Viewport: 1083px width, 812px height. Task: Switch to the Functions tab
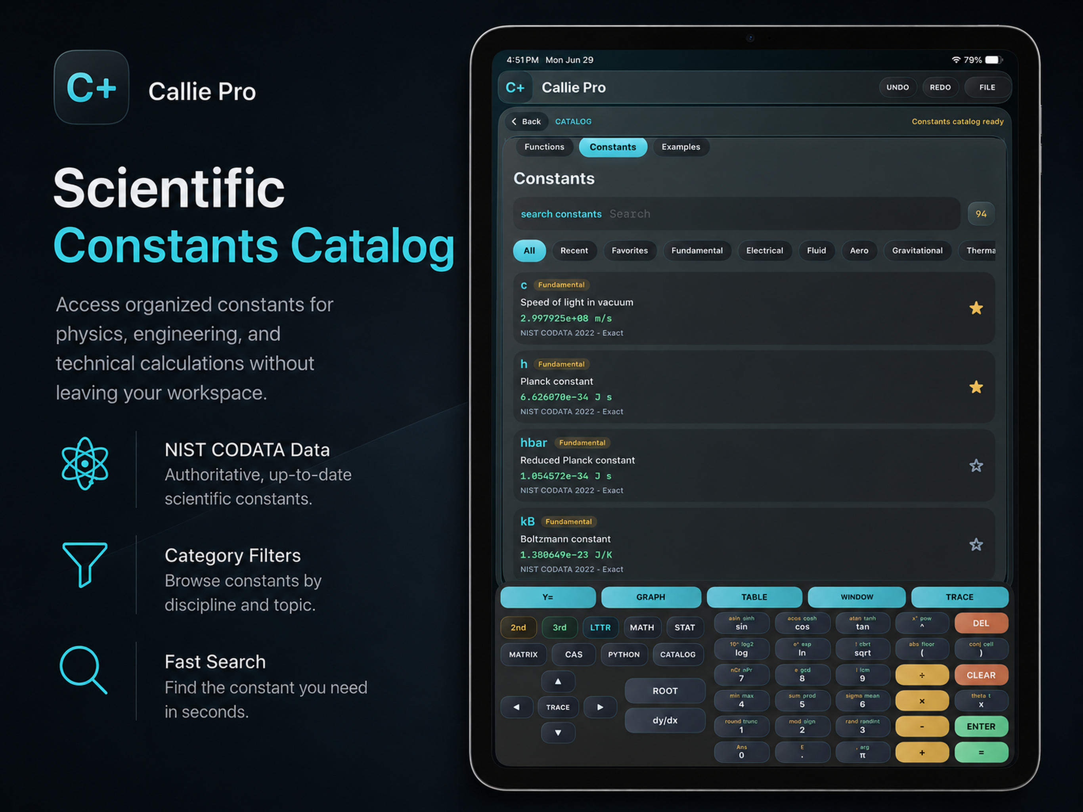point(544,147)
